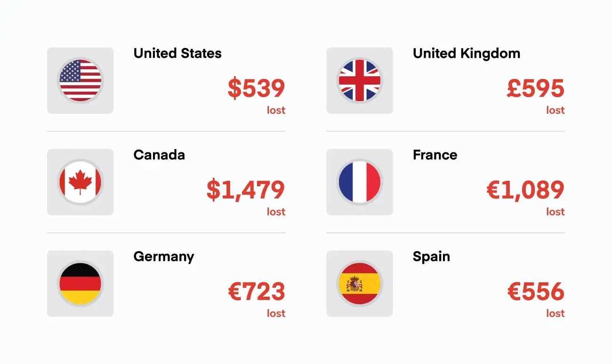612x364 pixels.
Task: Choose the Spain flag icon
Action: pyautogui.click(x=359, y=284)
